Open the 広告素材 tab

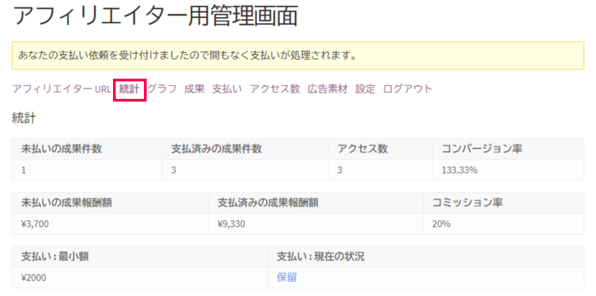click(x=328, y=89)
